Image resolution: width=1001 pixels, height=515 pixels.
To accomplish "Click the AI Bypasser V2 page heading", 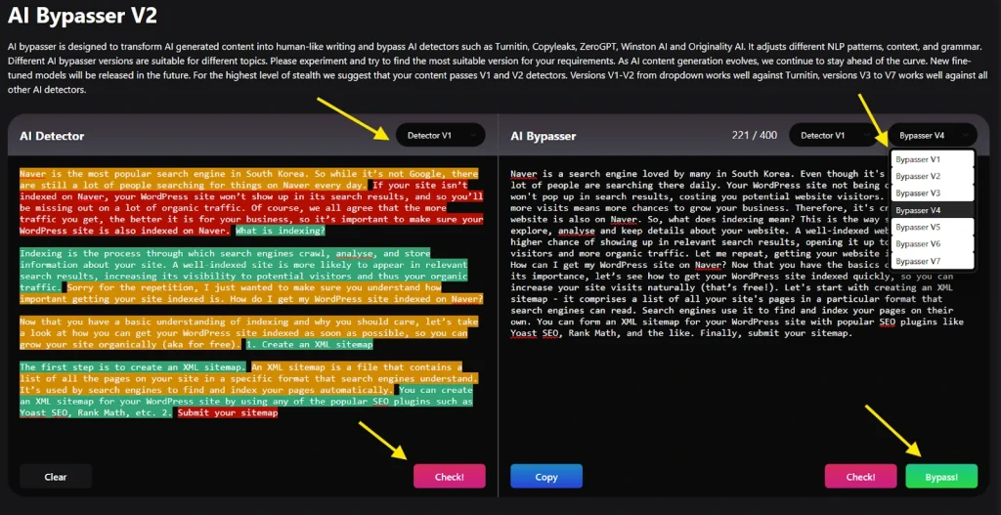I will (82, 16).
